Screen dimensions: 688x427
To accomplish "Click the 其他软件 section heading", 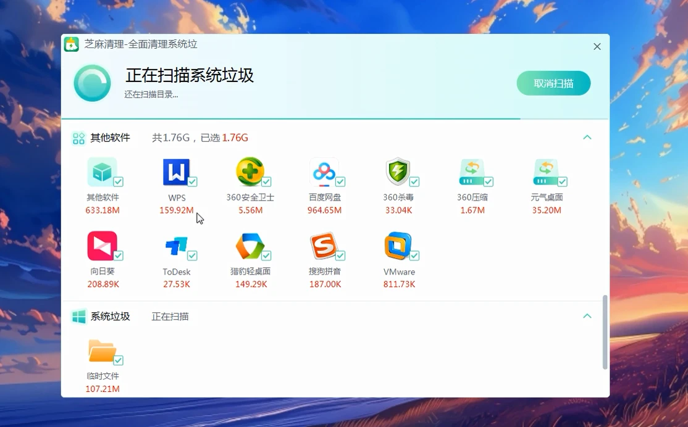I will 110,138.
